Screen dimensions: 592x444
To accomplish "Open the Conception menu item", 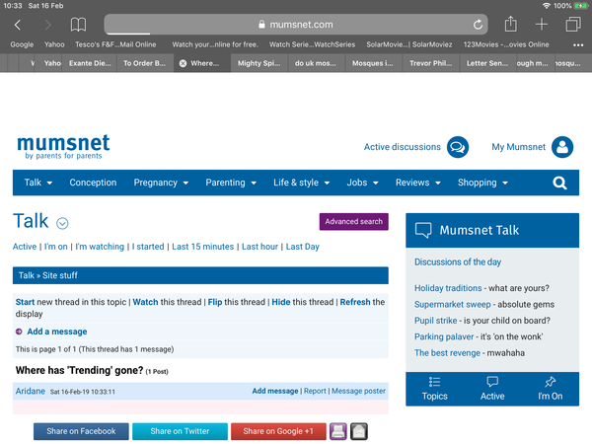I will (93, 183).
